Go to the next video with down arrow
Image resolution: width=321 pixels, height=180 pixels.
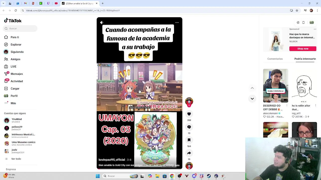pos(252,98)
